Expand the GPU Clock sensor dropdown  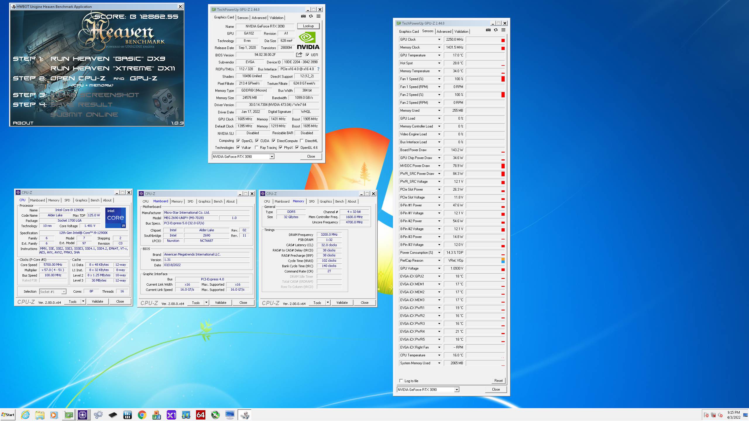pyautogui.click(x=439, y=39)
